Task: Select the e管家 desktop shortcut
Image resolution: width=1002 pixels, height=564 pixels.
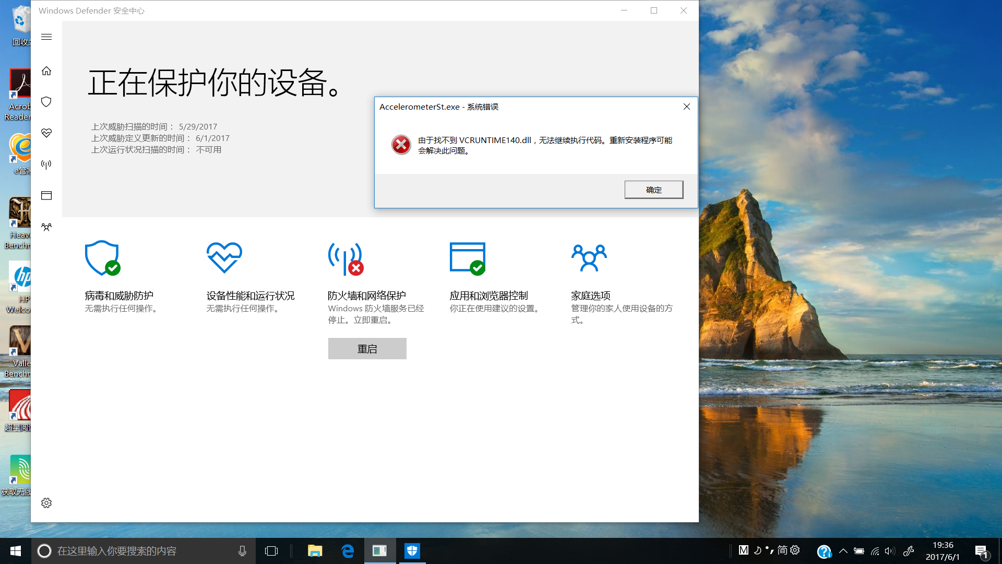Action: pyautogui.click(x=21, y=154)
